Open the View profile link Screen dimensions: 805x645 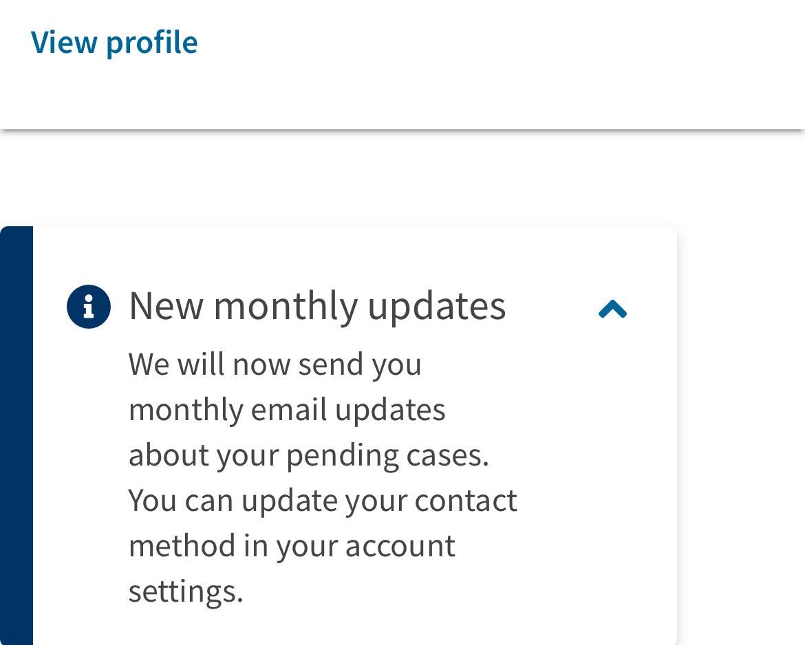click(x=114, y=42)
